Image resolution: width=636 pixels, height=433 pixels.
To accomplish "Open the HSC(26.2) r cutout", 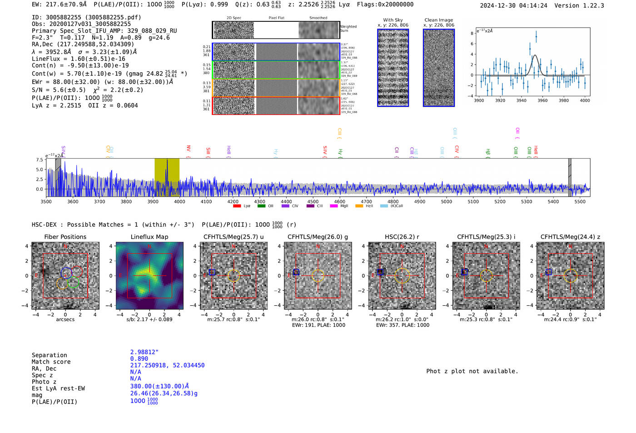I will (402, 276).
